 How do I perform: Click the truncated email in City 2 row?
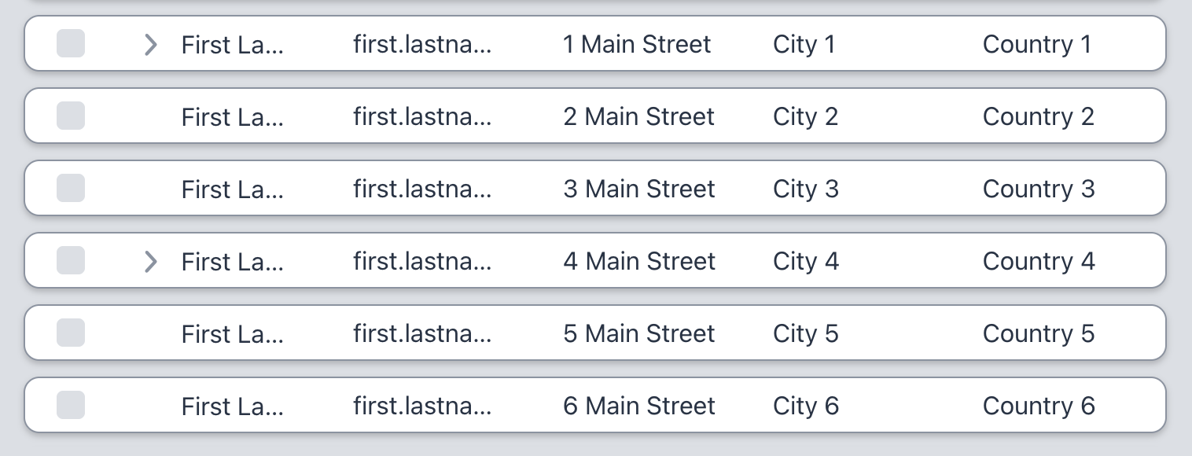click(422, 117)
